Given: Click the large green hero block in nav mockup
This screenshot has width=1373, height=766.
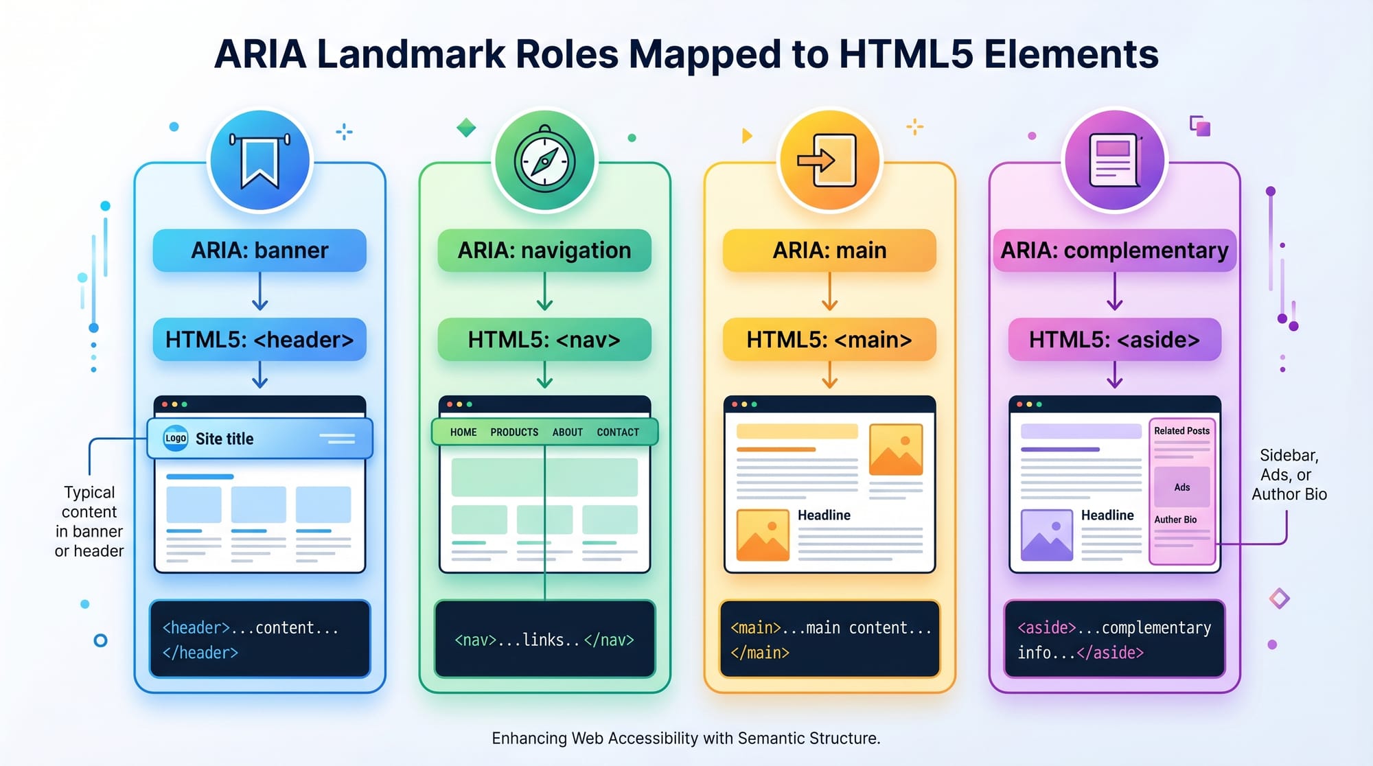Looking at the screenshot, I should pos(544,477).
